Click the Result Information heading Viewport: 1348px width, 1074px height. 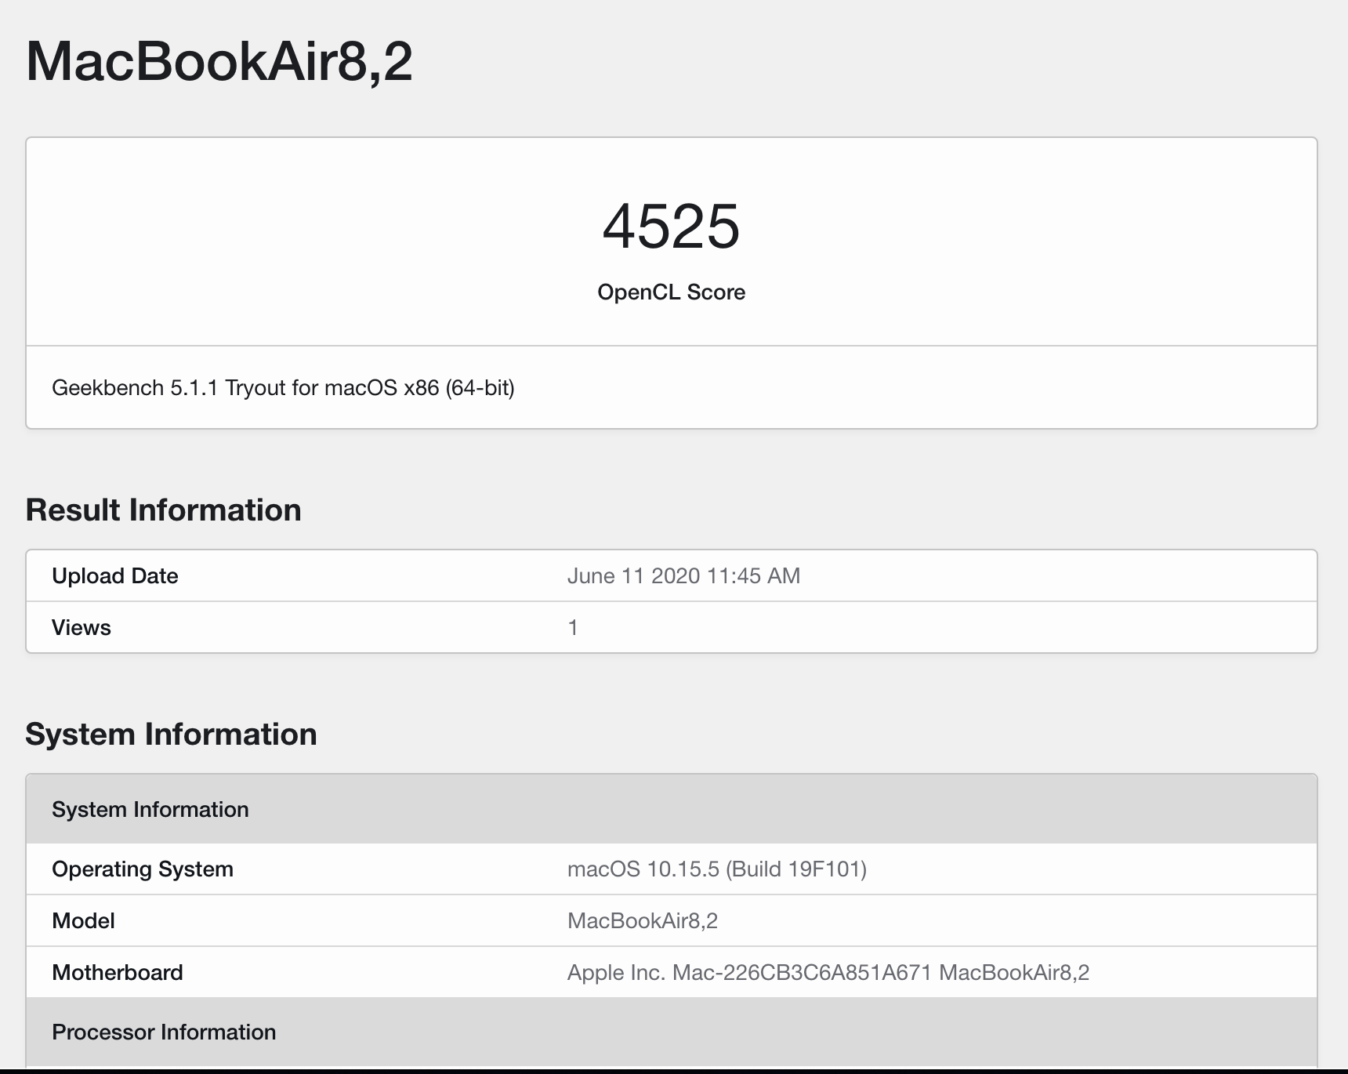(x=163, y=510)
